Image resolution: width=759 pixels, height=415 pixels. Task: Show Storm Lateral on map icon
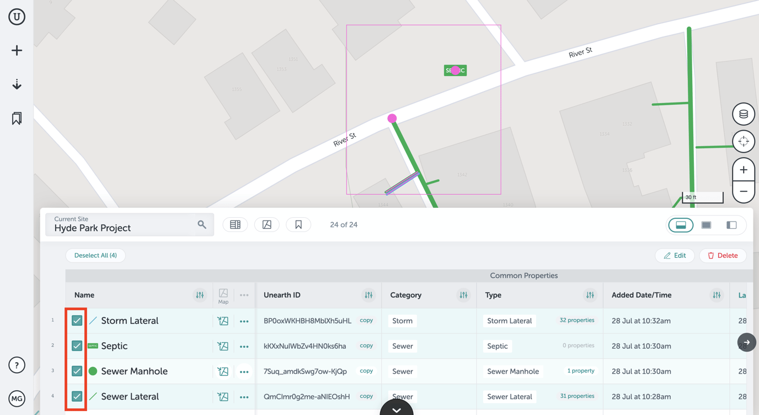click(x=223, y=321)
